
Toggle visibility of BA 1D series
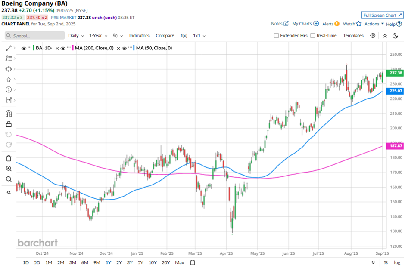point(24,48)
